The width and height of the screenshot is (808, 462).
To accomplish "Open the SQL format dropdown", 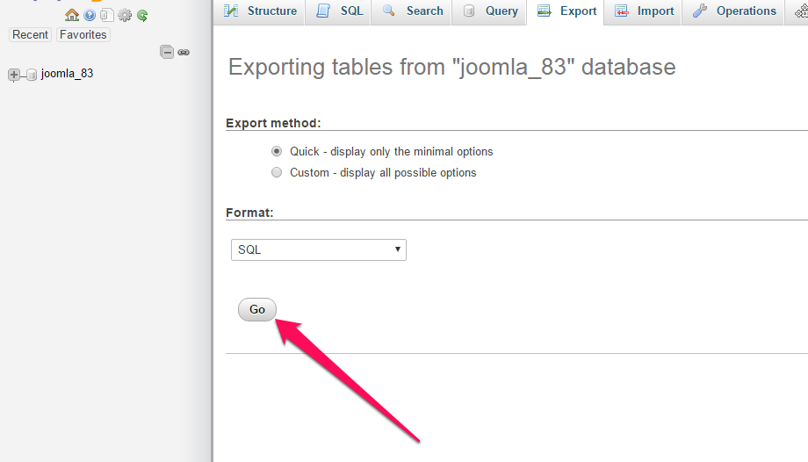I will pos(319,249).
